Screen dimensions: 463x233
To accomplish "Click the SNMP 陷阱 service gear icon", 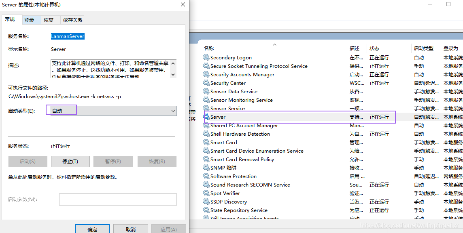I will [x=206, y=168].
